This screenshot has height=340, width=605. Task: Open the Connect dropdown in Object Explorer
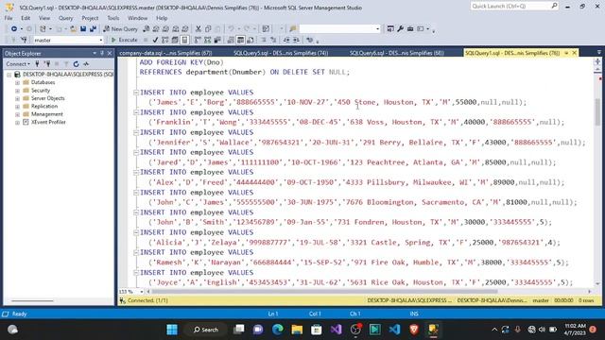tap(18, 64)
